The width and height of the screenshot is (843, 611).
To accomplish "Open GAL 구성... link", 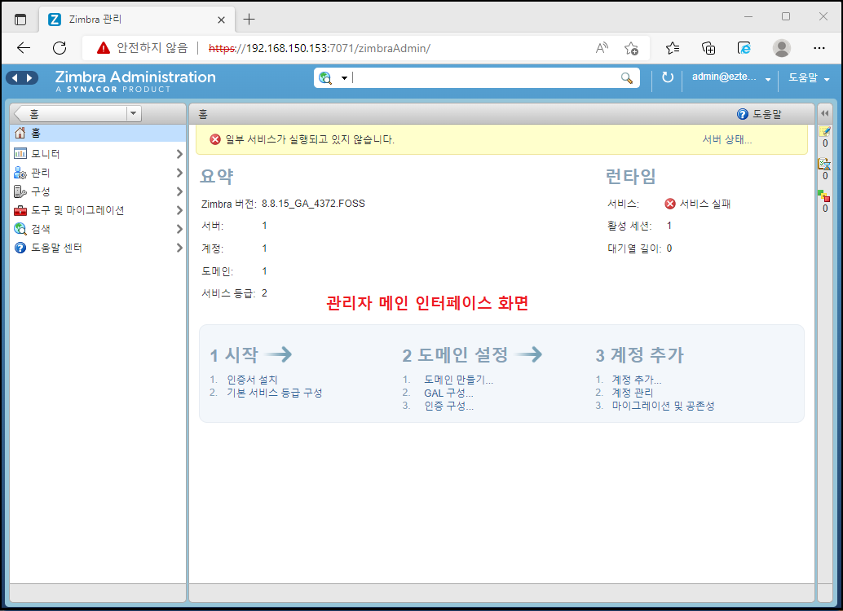I will (x=449, y=393).
